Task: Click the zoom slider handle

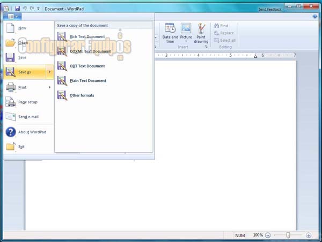Action: 288,235
